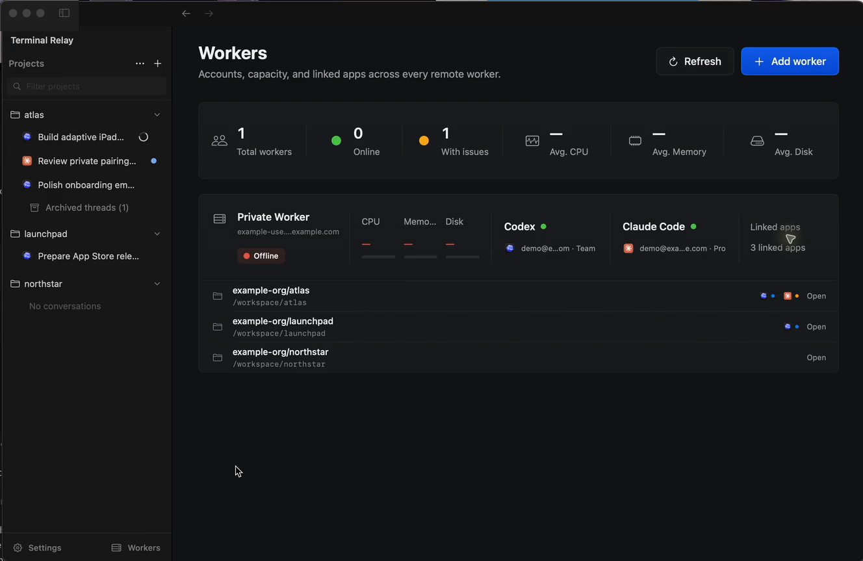This screenshot has height=561, width=863.
Task: Click the Disk usage bar
Action: pyautogui.click(x=463, y=257)
